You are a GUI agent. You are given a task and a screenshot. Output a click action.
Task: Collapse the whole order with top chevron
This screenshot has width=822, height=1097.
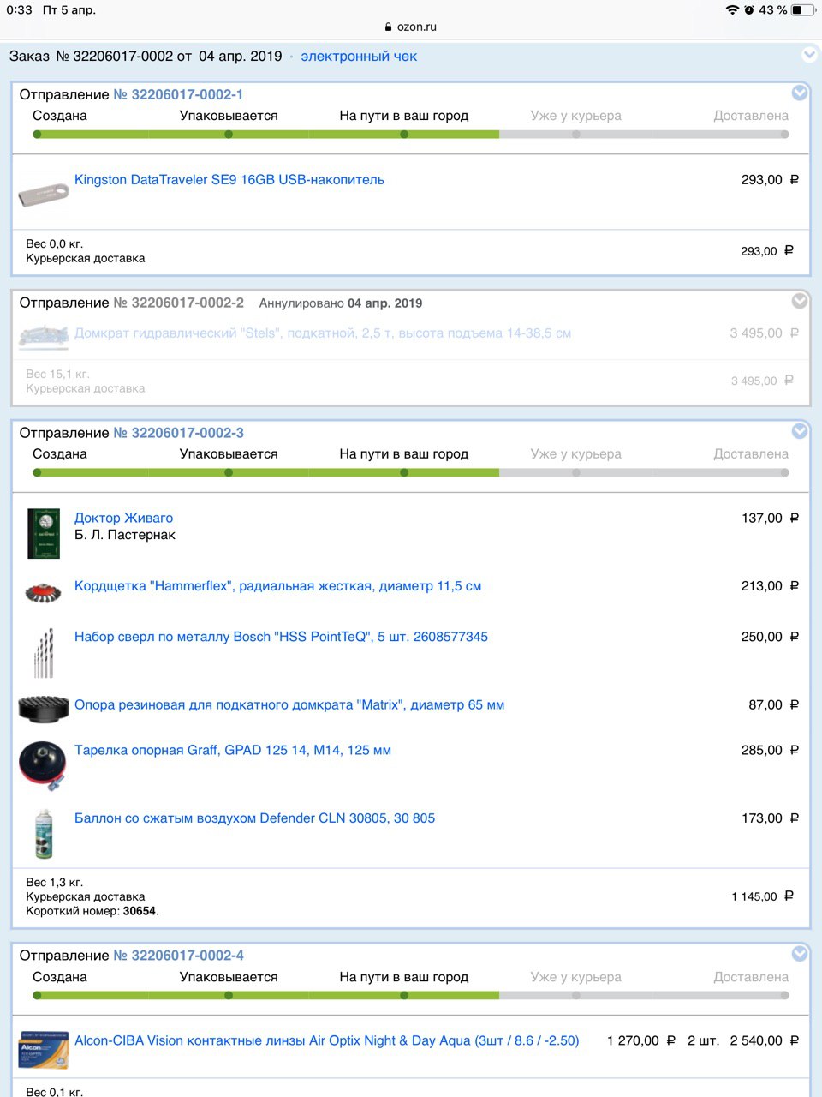point(809,55)
